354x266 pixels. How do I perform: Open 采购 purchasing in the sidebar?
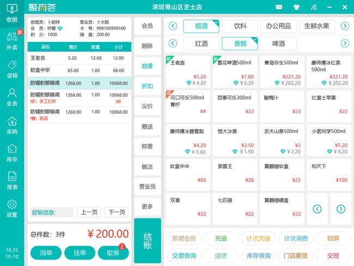[11, 124]
